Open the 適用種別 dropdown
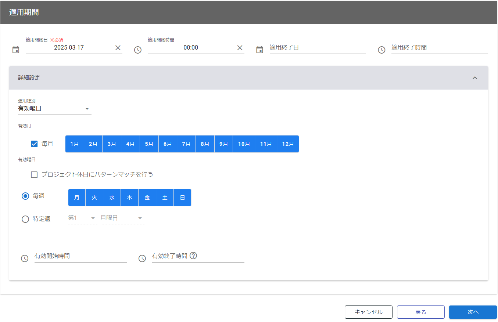Screen dimensions: 498x322 click(54, 109)
